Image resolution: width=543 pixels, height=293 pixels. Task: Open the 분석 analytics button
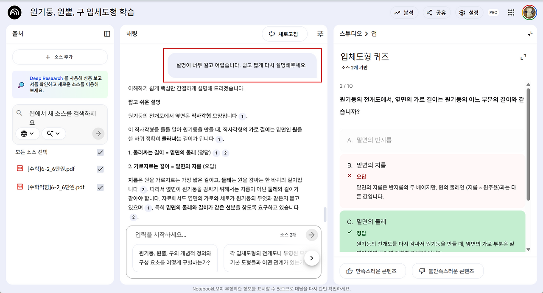pos(404,13)
